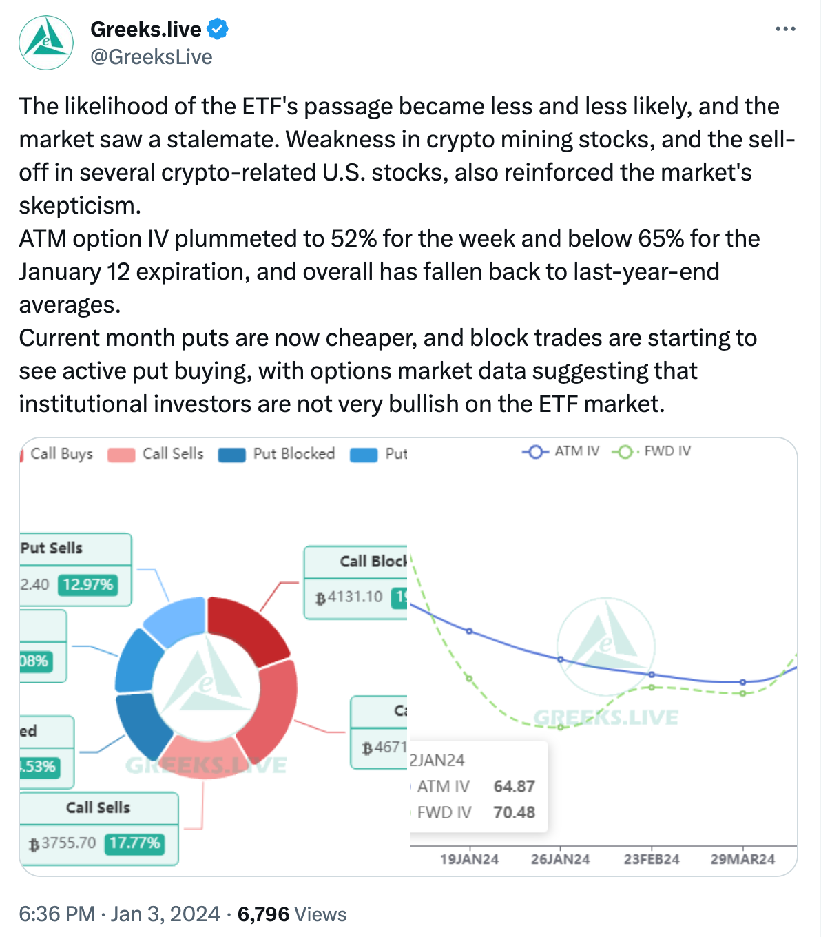Click the Call Sells 17.77% label box

[x=99, y=829]
